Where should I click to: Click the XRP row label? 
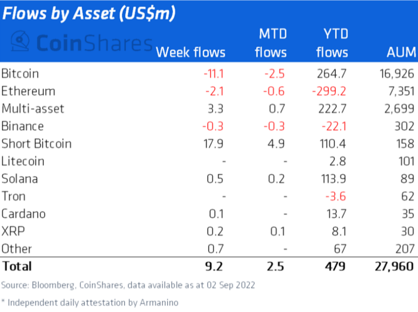(12, 231)
